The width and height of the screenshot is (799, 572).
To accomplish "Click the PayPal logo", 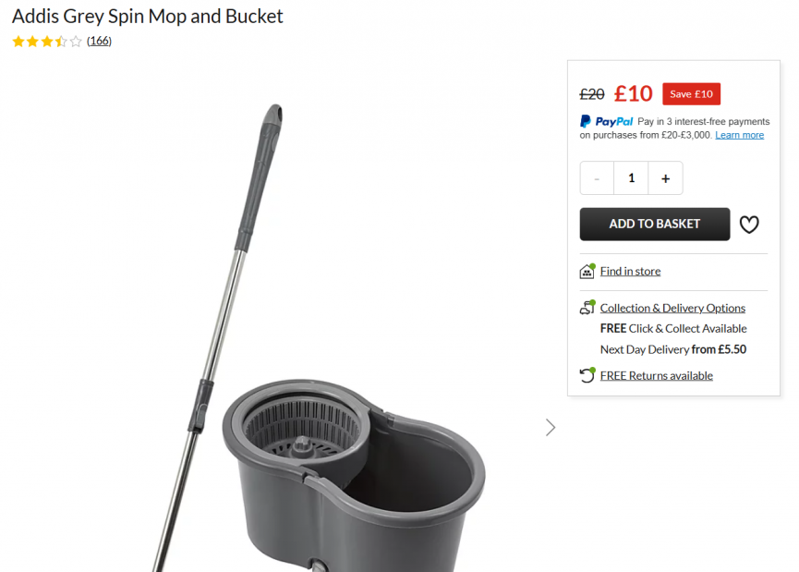I will 607,121.
